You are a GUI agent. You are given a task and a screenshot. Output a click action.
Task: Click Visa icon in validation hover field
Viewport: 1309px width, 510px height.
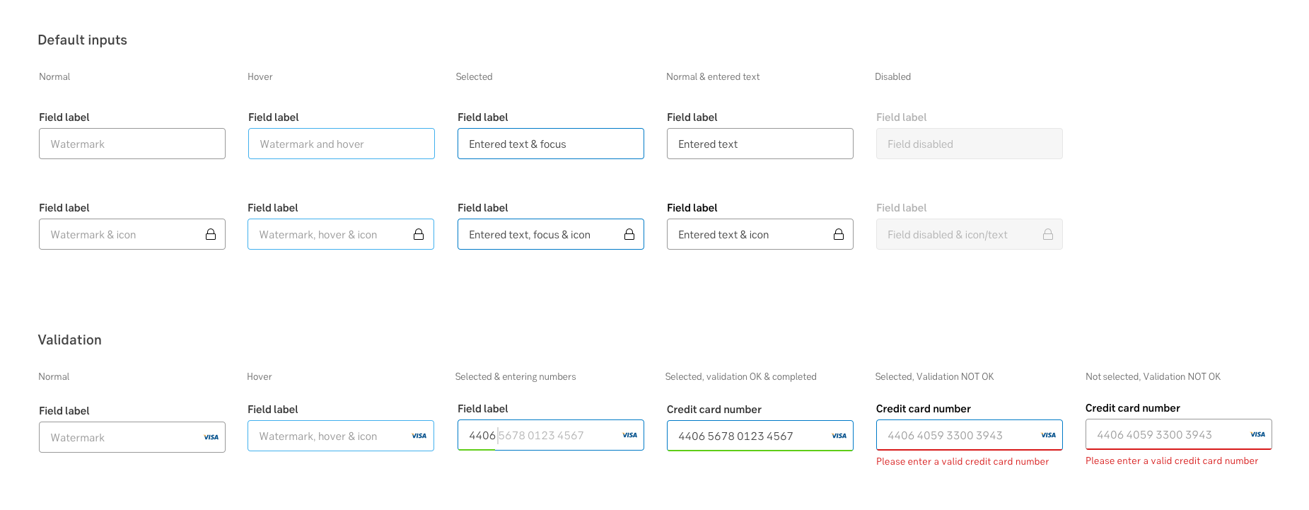[419, 436]
